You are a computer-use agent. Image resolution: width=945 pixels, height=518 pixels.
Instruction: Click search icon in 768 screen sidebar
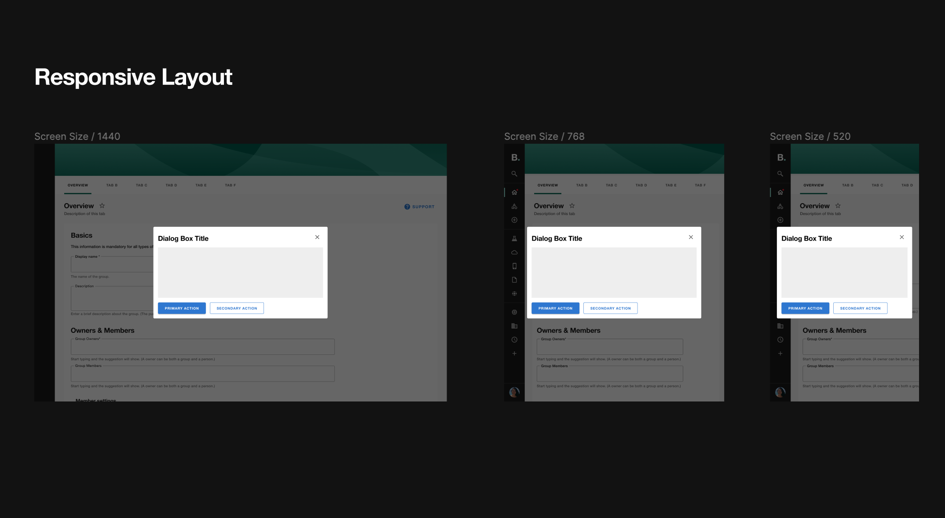(x=514, y=174)
